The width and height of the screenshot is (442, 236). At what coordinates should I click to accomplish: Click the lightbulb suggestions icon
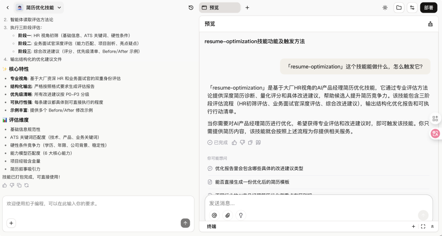click(x=241, y=215)
